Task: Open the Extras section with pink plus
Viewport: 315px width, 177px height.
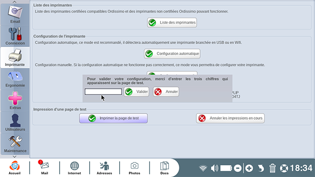Action: (x=15, y=100)
